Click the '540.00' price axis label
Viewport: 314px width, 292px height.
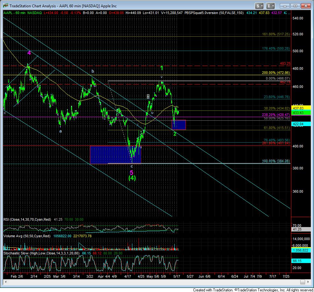298,18
